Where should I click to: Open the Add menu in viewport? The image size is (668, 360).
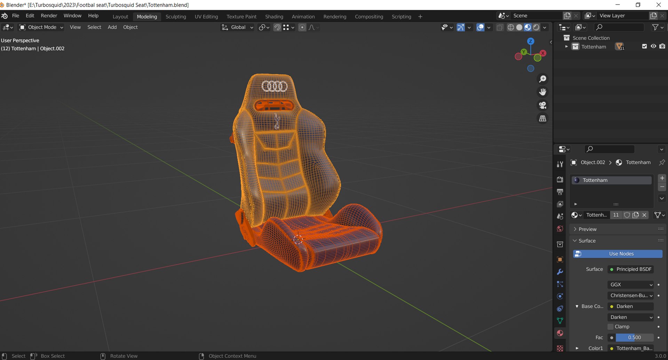pos(112,27)
